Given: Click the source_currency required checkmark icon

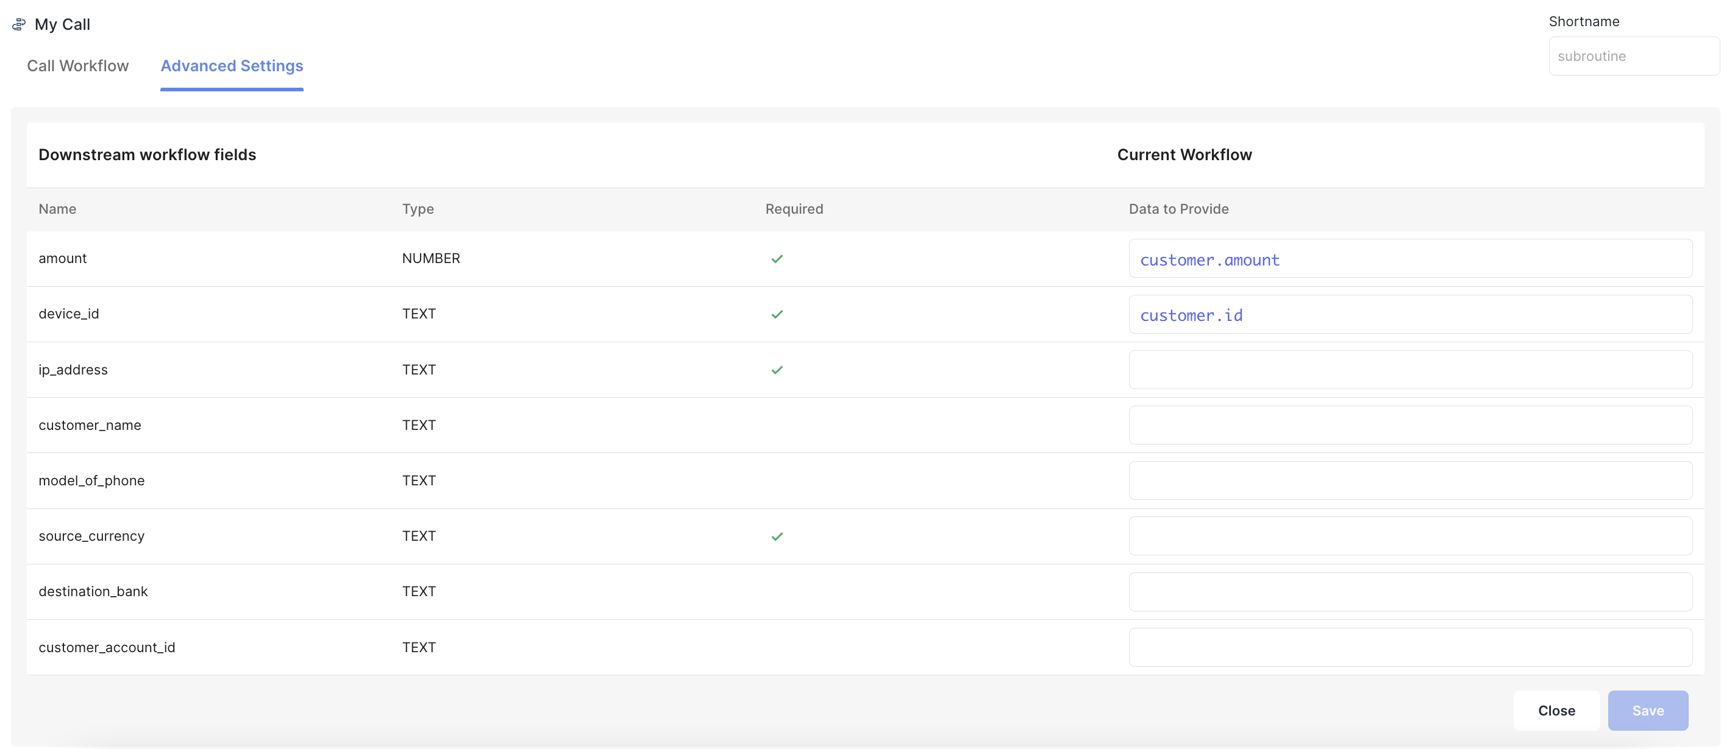Looking at the screenshot, I should click(x=777, y=536).
